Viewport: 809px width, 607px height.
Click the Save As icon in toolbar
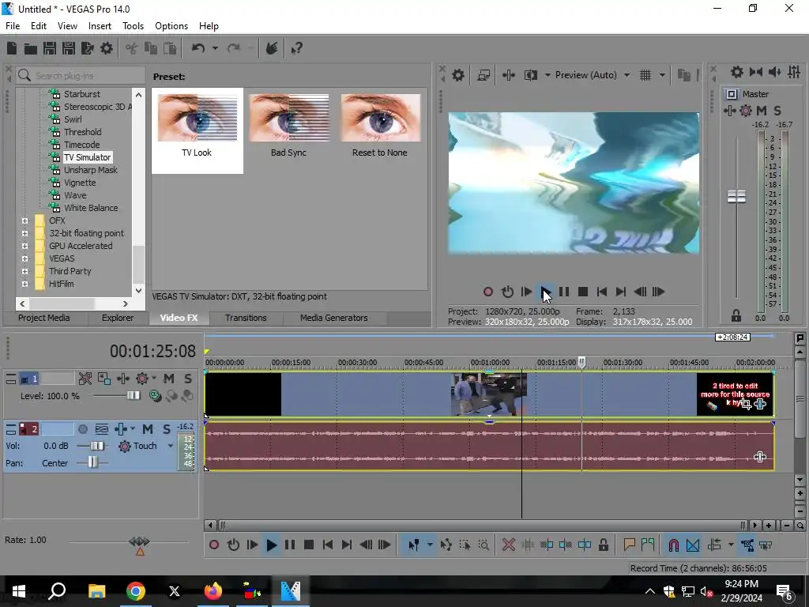coord(69,48)
